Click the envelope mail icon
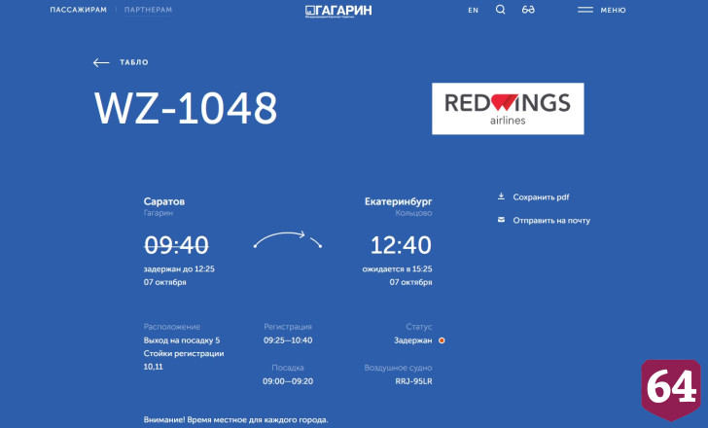Viewport: 708px width, 428px height. pos(501,220)
